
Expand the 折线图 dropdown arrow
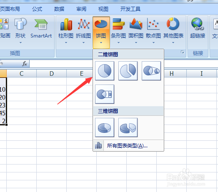(83, 43)
